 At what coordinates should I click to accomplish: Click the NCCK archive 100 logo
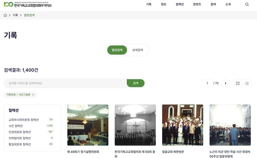click(28, 4)
